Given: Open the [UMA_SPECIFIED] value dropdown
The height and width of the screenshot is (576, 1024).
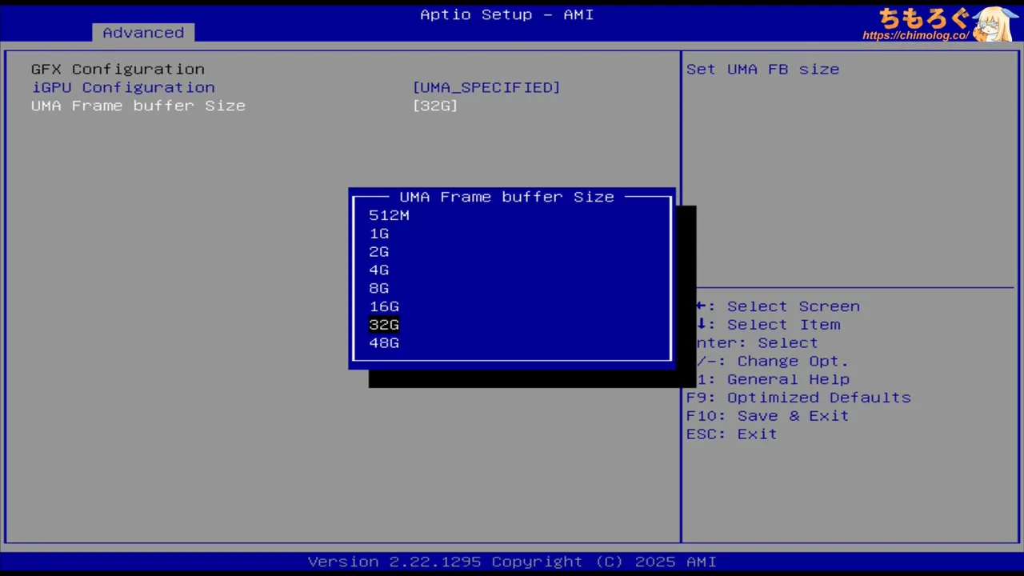Looking at the screenshot, I should click(x=486, y=87).
